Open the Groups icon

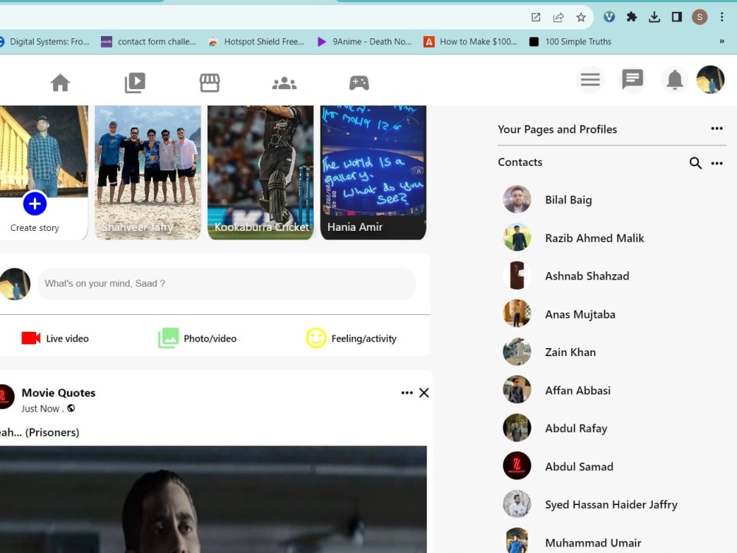click(284, 82)
